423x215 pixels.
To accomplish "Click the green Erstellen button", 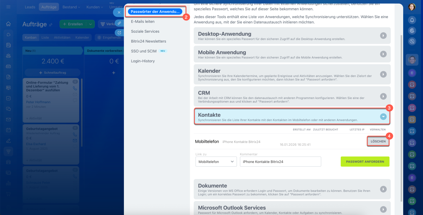I will (73, 24).
